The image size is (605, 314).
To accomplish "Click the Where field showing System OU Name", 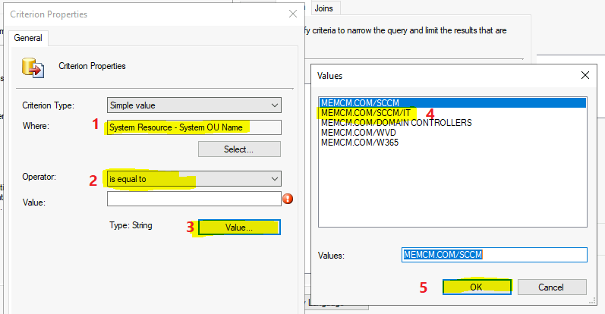I will pos(194,127).
